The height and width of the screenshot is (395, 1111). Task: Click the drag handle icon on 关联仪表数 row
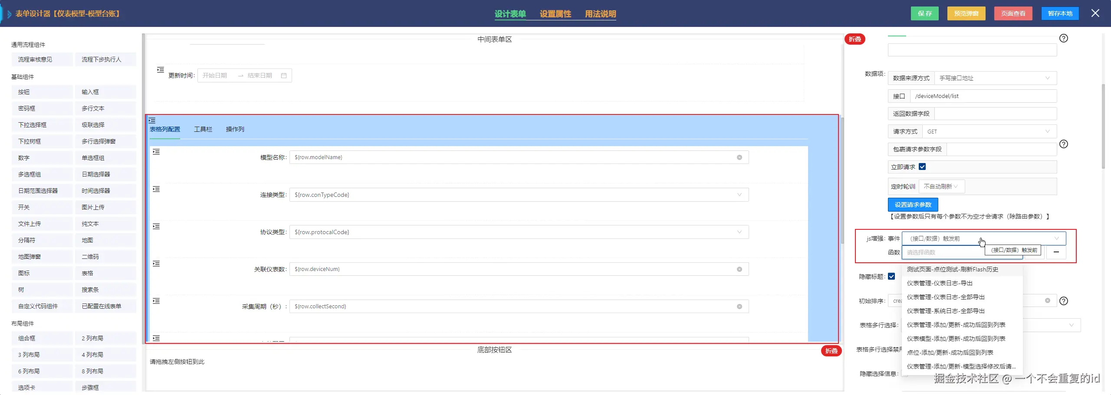156,264
